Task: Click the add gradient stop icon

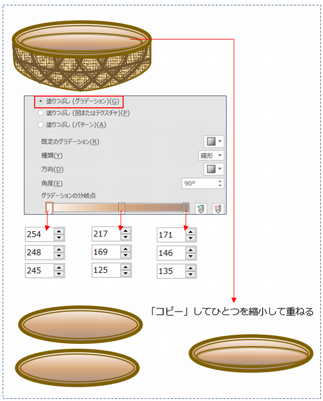Action: pyautogui.click(x=201, y=209)
